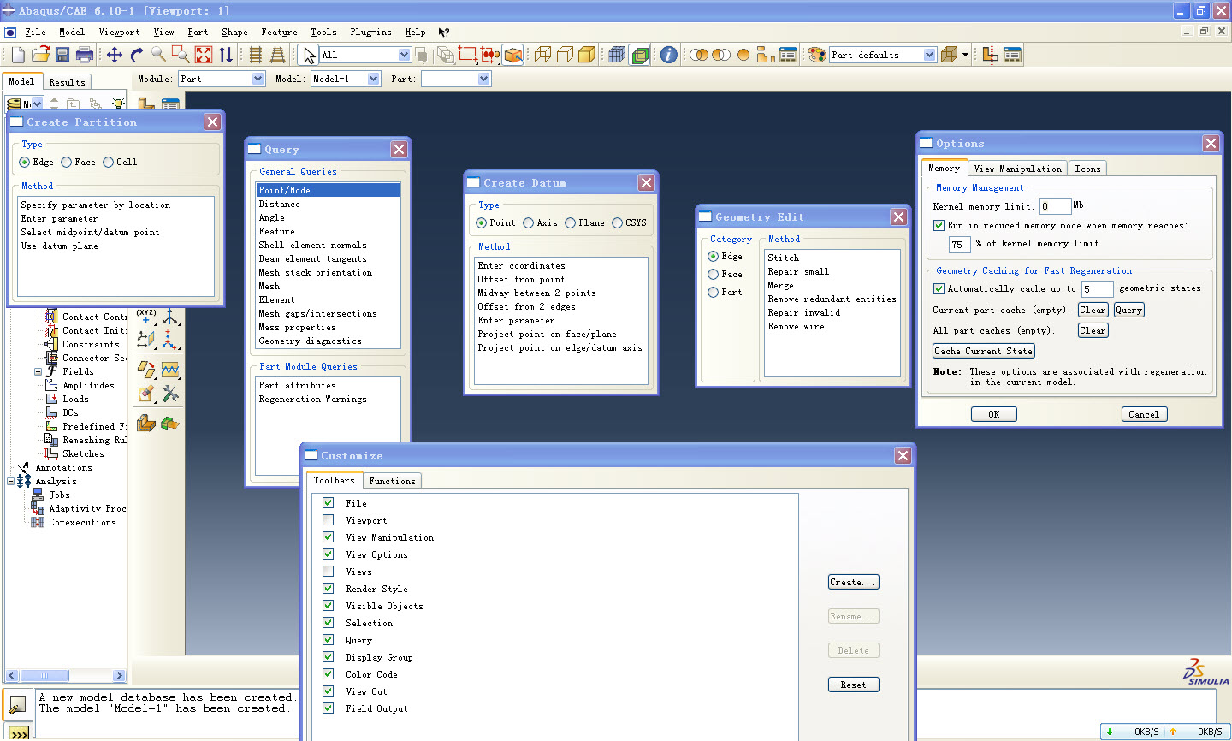Open the Model-1 model dropdown

coord(373,79)
